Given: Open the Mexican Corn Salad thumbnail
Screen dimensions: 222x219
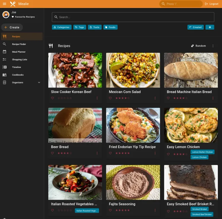Looking at the screenshot, I should pos(133,70).
